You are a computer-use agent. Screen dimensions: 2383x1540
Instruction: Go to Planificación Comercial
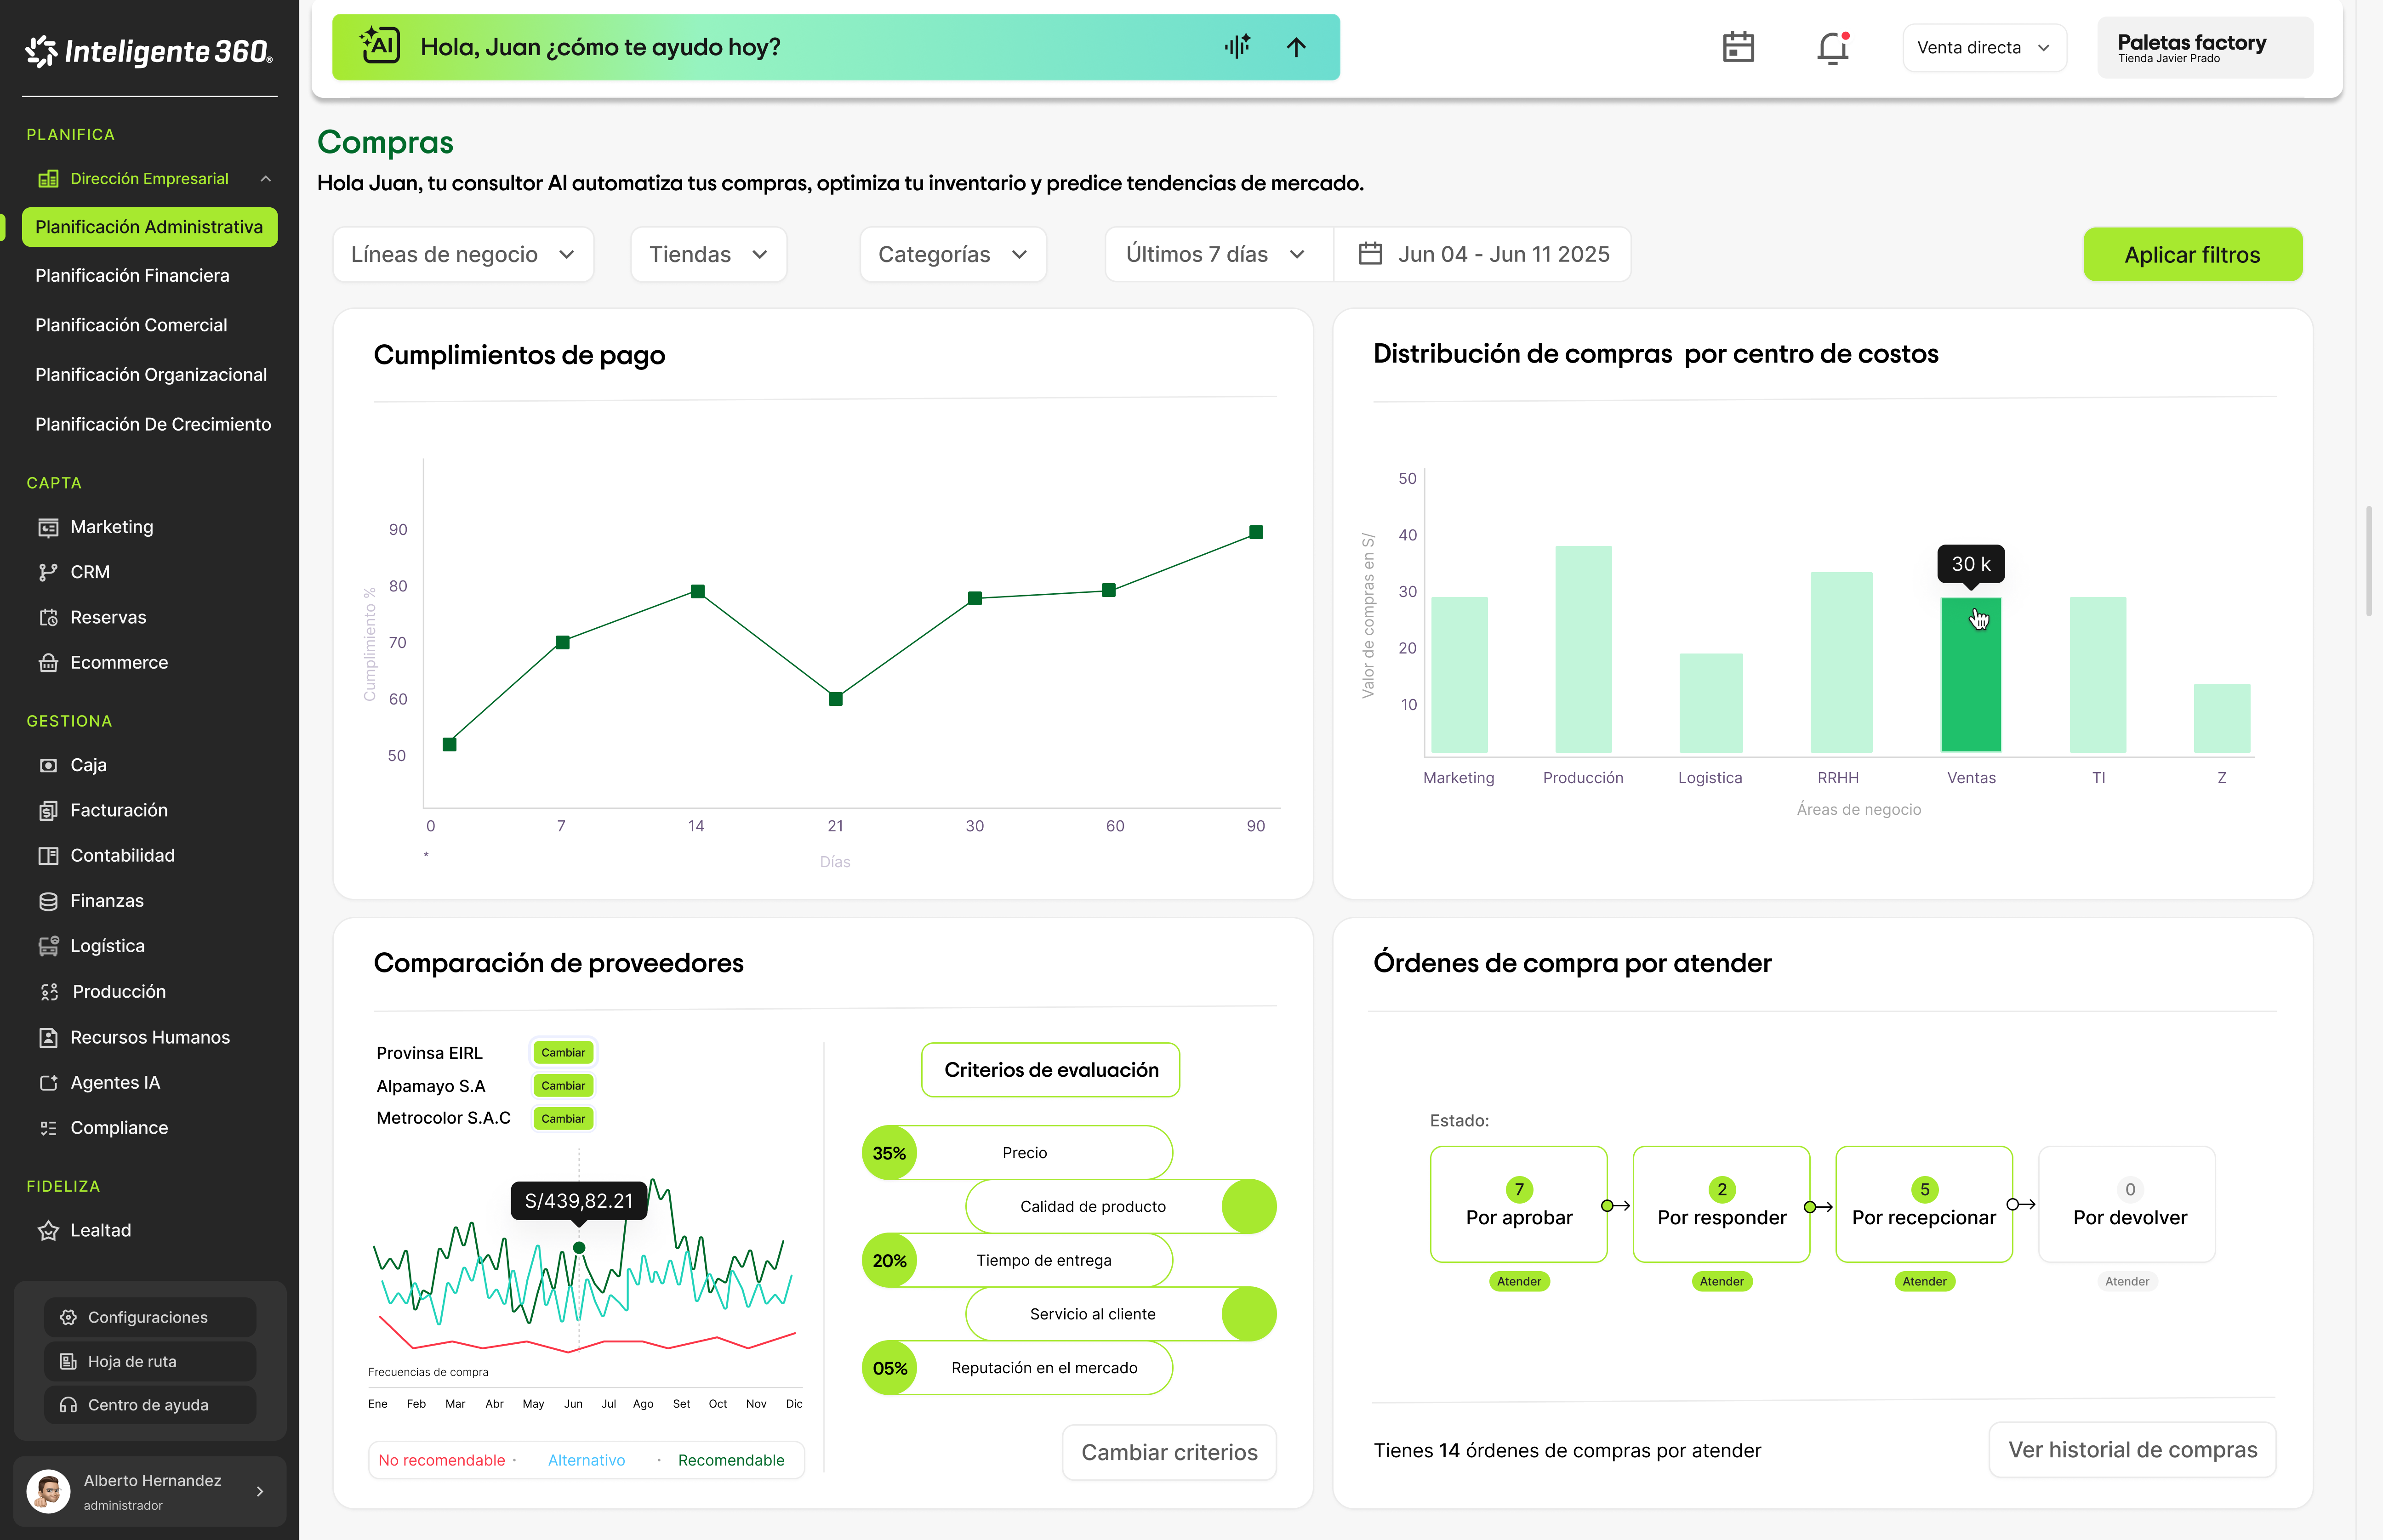[x=131, y=325]
